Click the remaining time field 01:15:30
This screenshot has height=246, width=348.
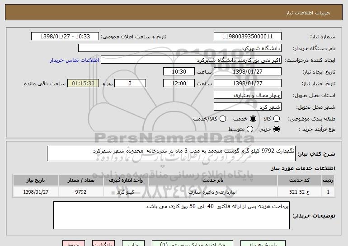pyautogui.click(x=83, y=84)
